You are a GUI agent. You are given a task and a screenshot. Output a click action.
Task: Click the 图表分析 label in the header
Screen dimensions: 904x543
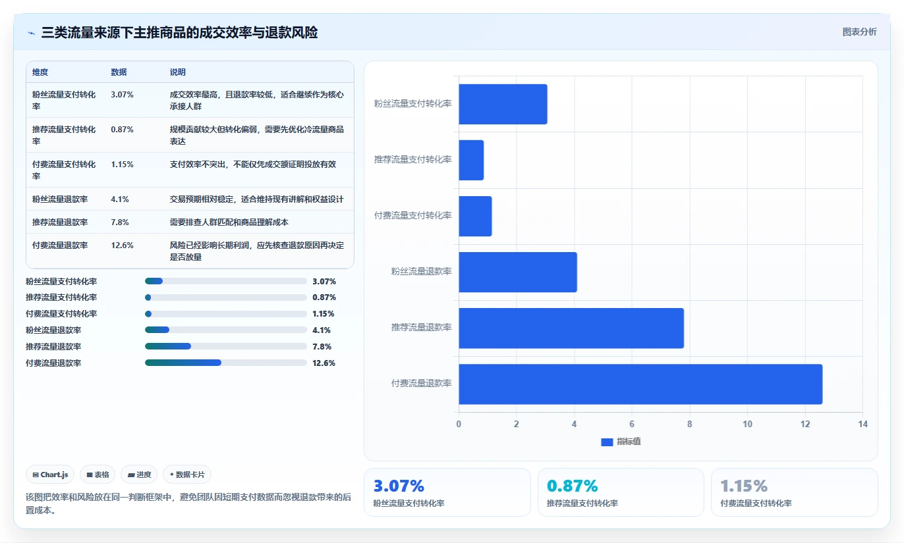(860, 32)
